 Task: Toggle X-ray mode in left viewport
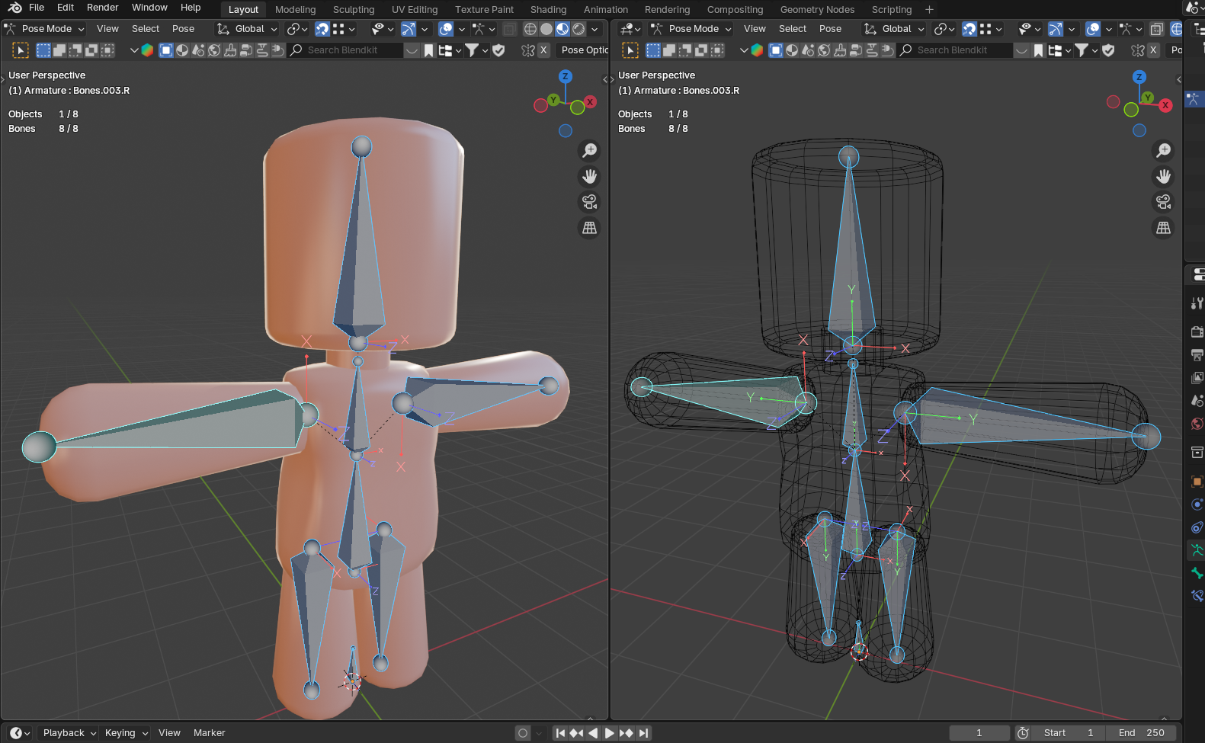[510, 29]
